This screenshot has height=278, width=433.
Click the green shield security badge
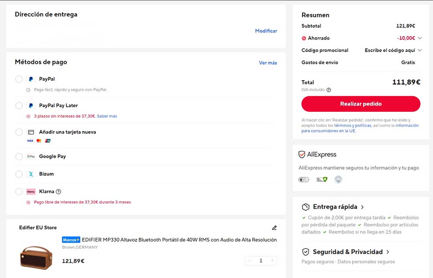pyautogui.click(x=322, y=180)
